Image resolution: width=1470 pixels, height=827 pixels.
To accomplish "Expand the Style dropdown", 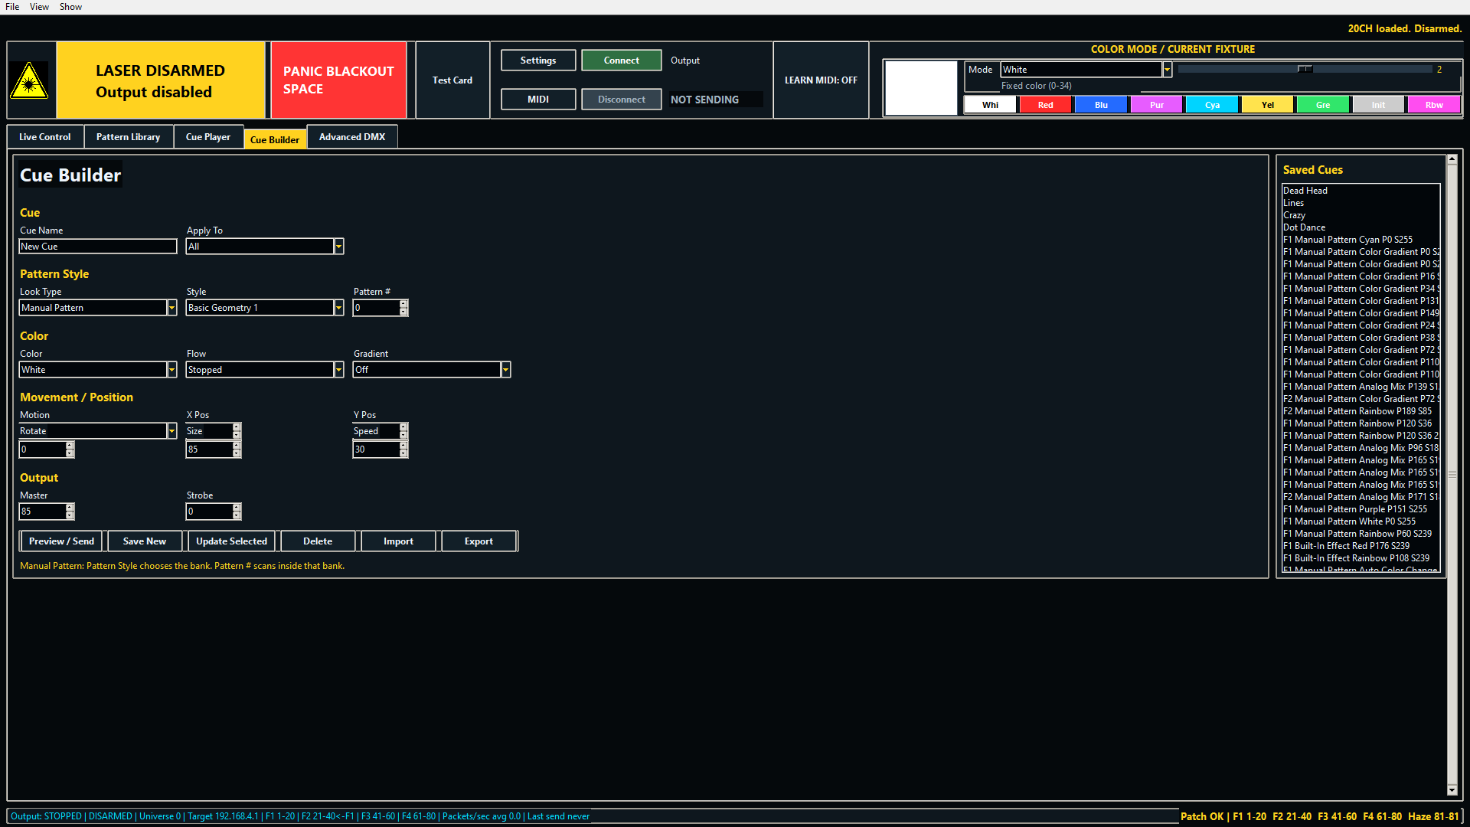I will 338,308.
